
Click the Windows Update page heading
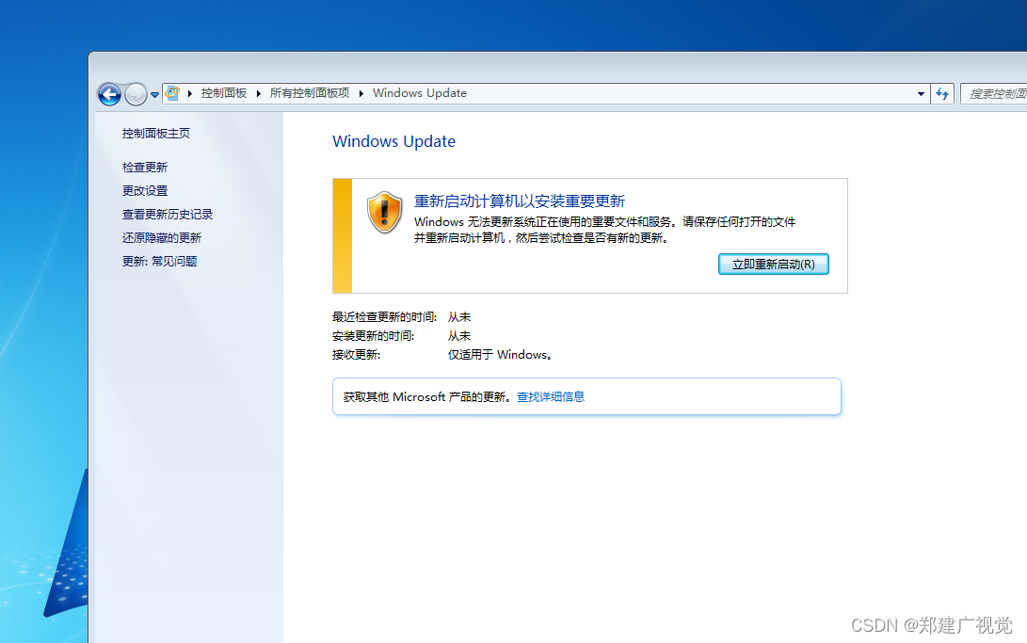click(x=393, y=141)
